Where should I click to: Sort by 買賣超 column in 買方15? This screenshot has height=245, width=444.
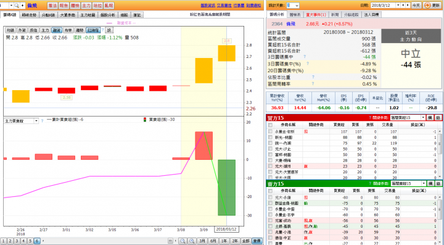pyautogui.click(x=339, y=125)
